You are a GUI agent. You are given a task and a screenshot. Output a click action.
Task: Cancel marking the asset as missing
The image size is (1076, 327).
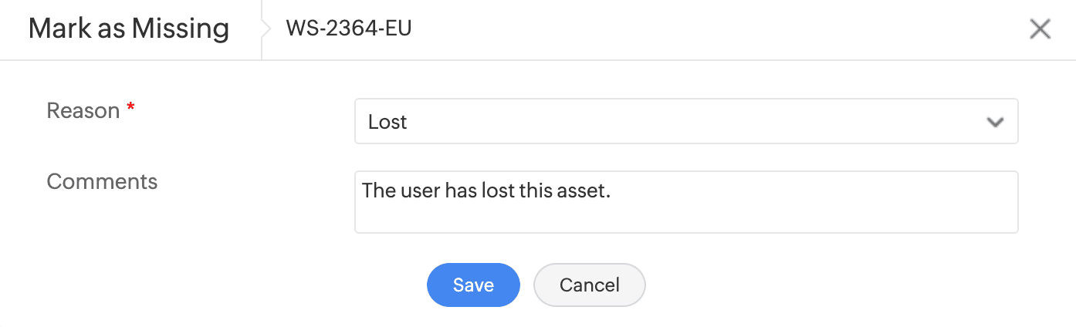click(589, 285)
